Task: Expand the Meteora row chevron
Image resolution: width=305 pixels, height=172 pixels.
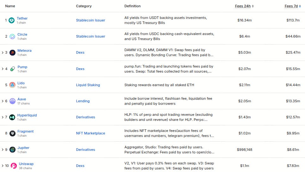Action: 3,52
